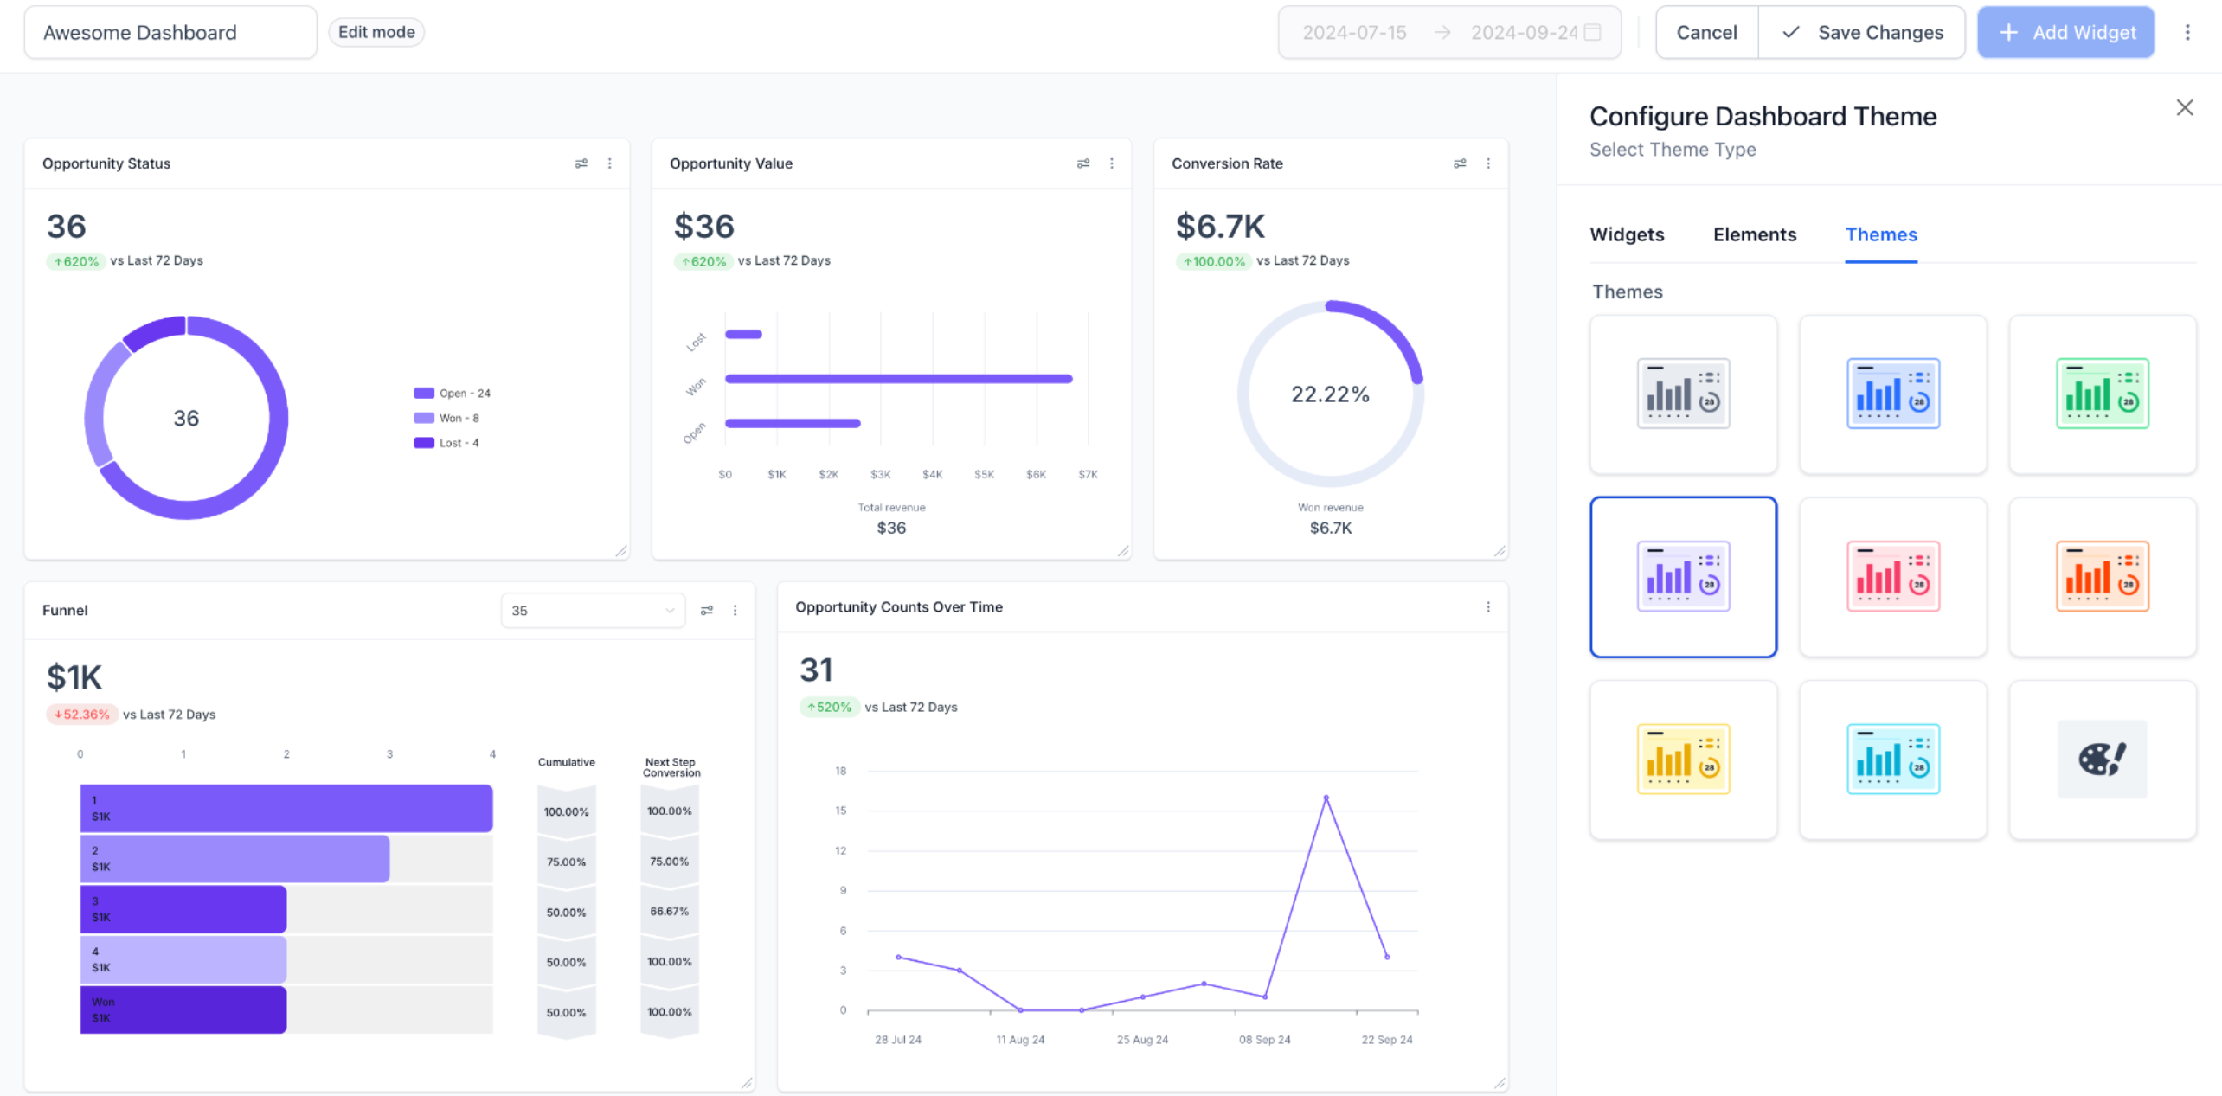Open Opportunity Status widget filter settings icon
The image size is (2222, 1096).
pos(581,163)
